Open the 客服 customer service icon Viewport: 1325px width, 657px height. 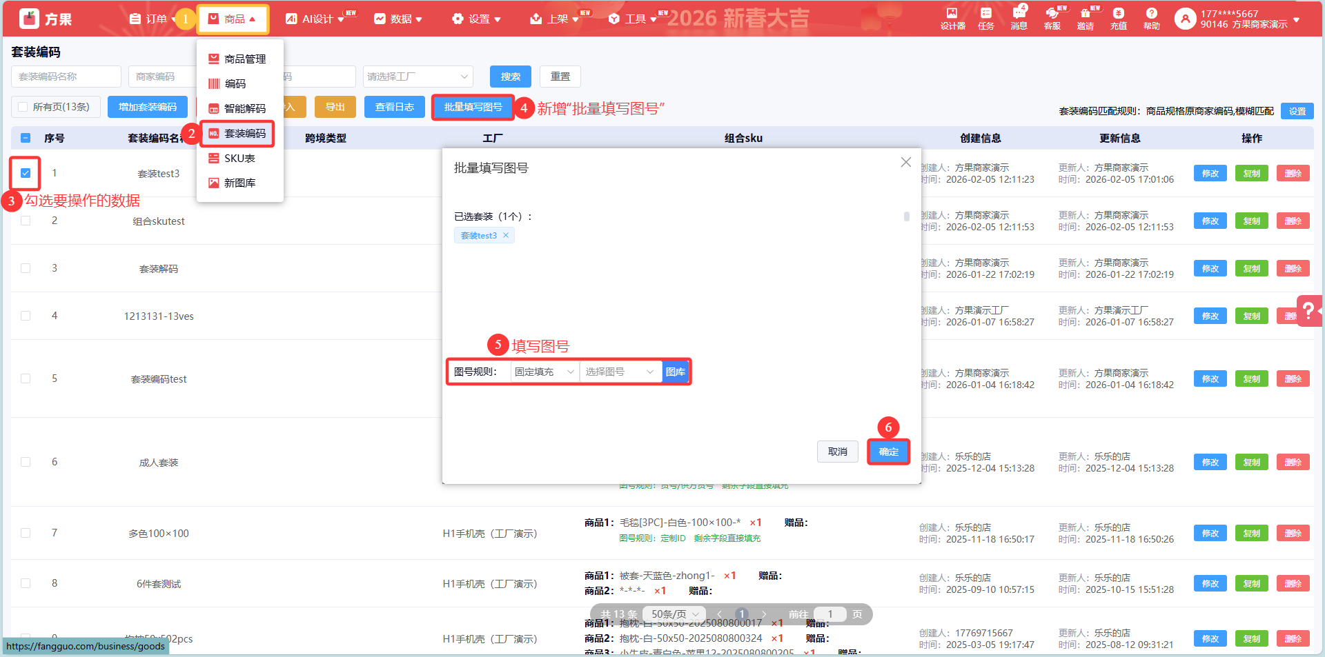click(x=1052, y=18)
